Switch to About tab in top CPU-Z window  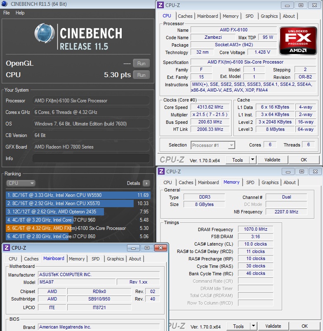click(x=289, y=16)
